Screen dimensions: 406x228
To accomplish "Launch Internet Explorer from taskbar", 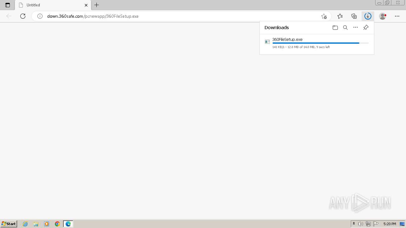I will [25, 224].
